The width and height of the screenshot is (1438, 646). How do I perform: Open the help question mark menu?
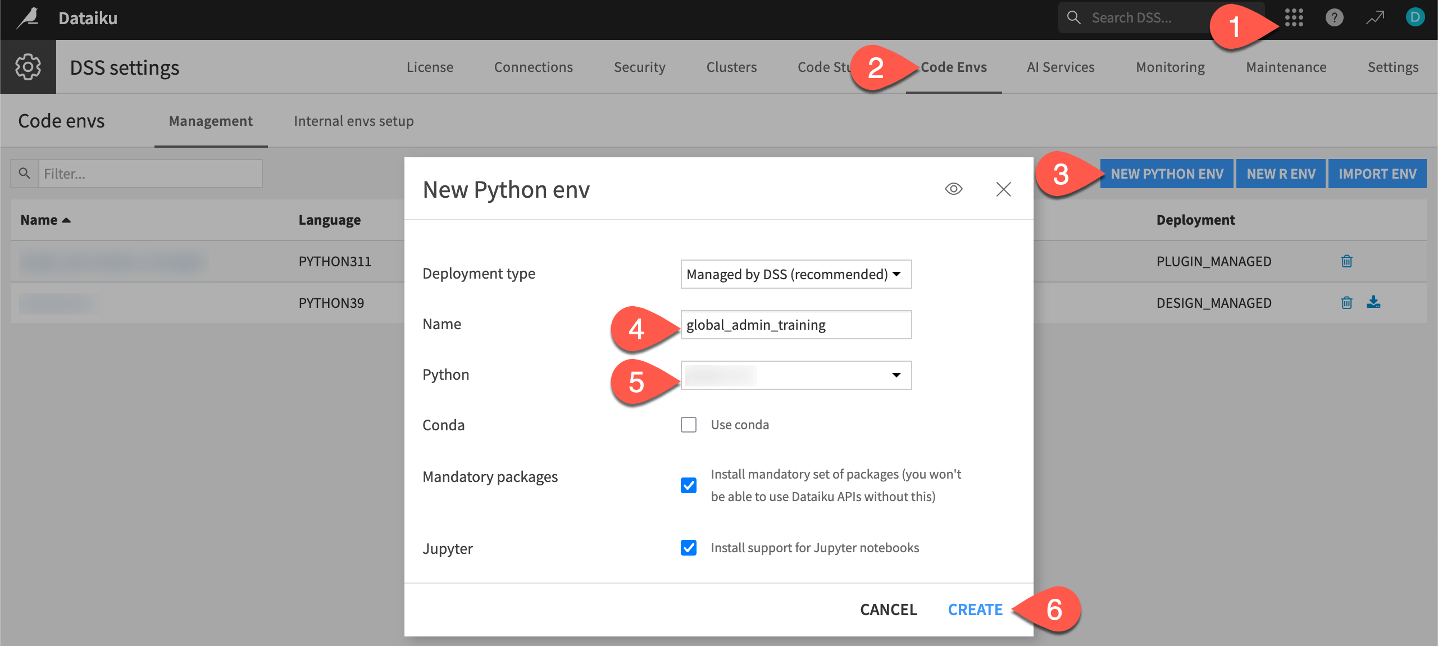(x=1334, y=18)
